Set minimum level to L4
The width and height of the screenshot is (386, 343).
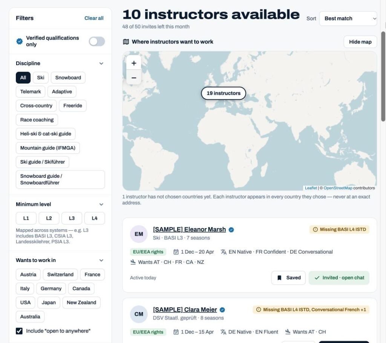95,218
